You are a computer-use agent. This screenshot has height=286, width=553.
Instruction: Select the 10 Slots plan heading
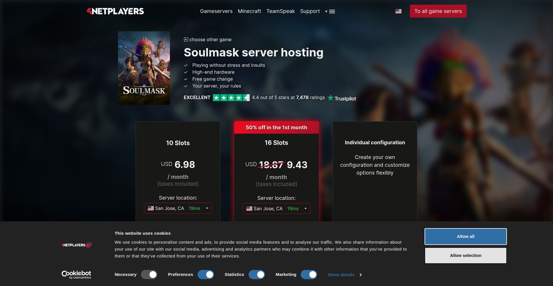pos(178,143)
